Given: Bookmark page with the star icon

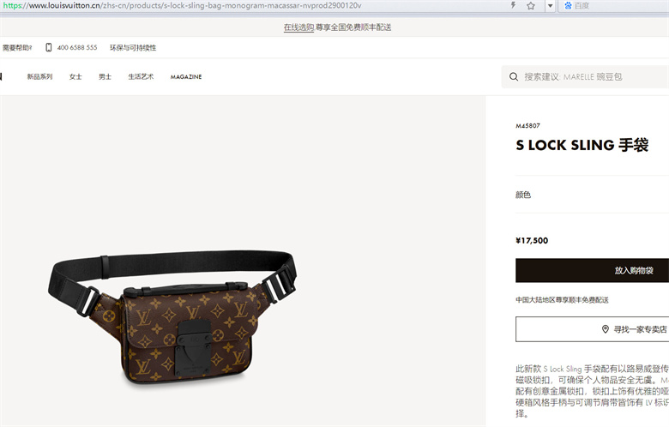Looking at the screenshot, I should tap(530, 5).
